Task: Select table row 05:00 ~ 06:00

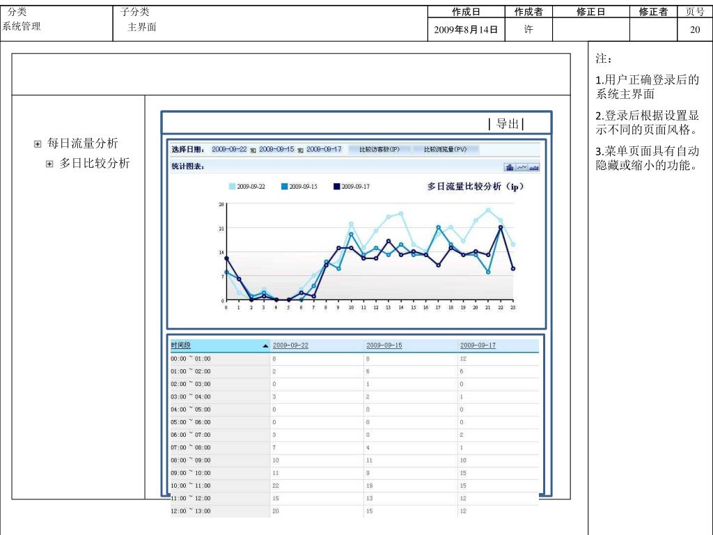Action: (x=354, y=423)
